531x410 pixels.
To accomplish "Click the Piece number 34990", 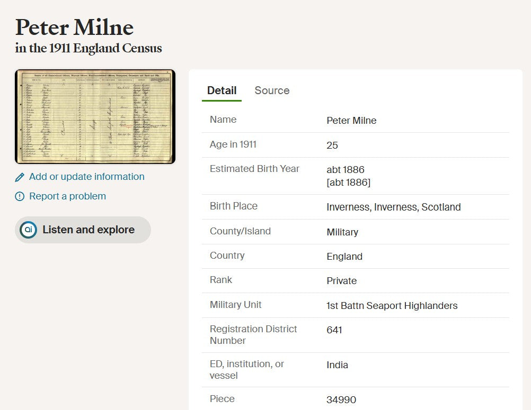I will 341,400.
